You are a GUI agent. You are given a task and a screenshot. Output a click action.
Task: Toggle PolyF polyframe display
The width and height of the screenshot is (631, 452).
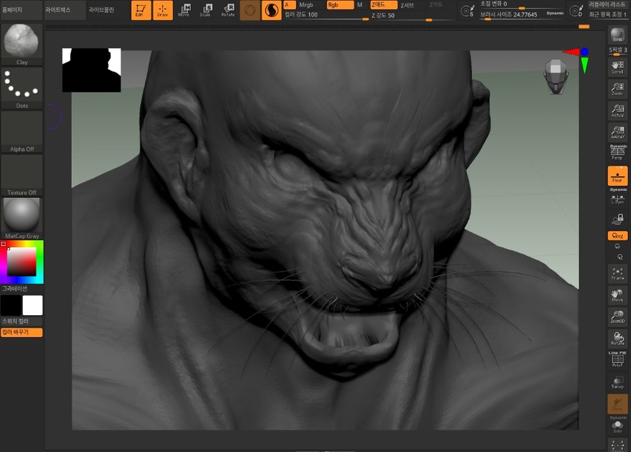point(617,361)
